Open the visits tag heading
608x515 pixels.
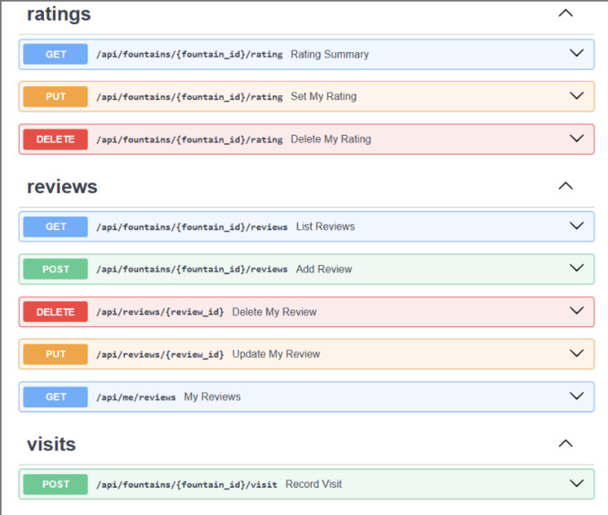pyautogui.click(x=51, y=444)
